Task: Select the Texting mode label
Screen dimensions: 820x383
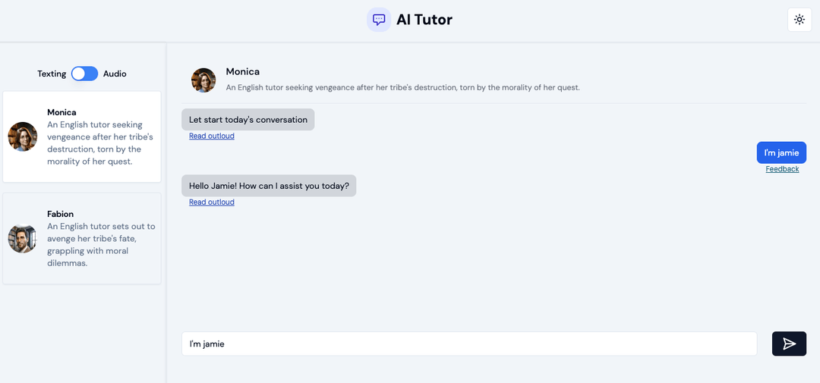Action: [52, 74]
